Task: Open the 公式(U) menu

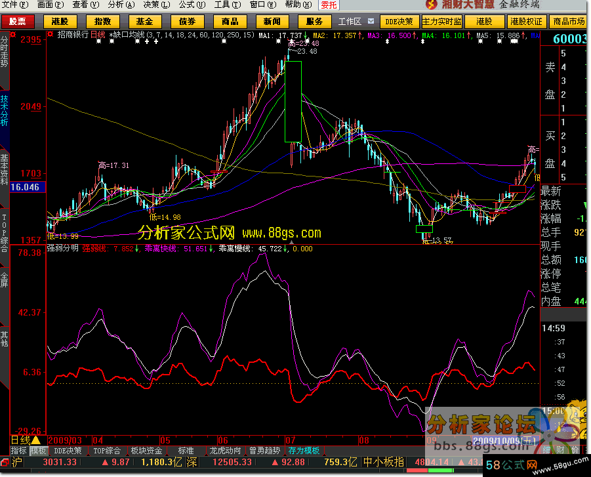Action: 192,5
